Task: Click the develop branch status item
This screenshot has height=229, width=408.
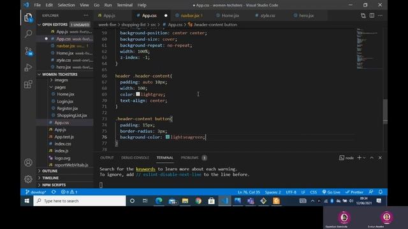Action: pyautogui.click(x=36, y=192)
